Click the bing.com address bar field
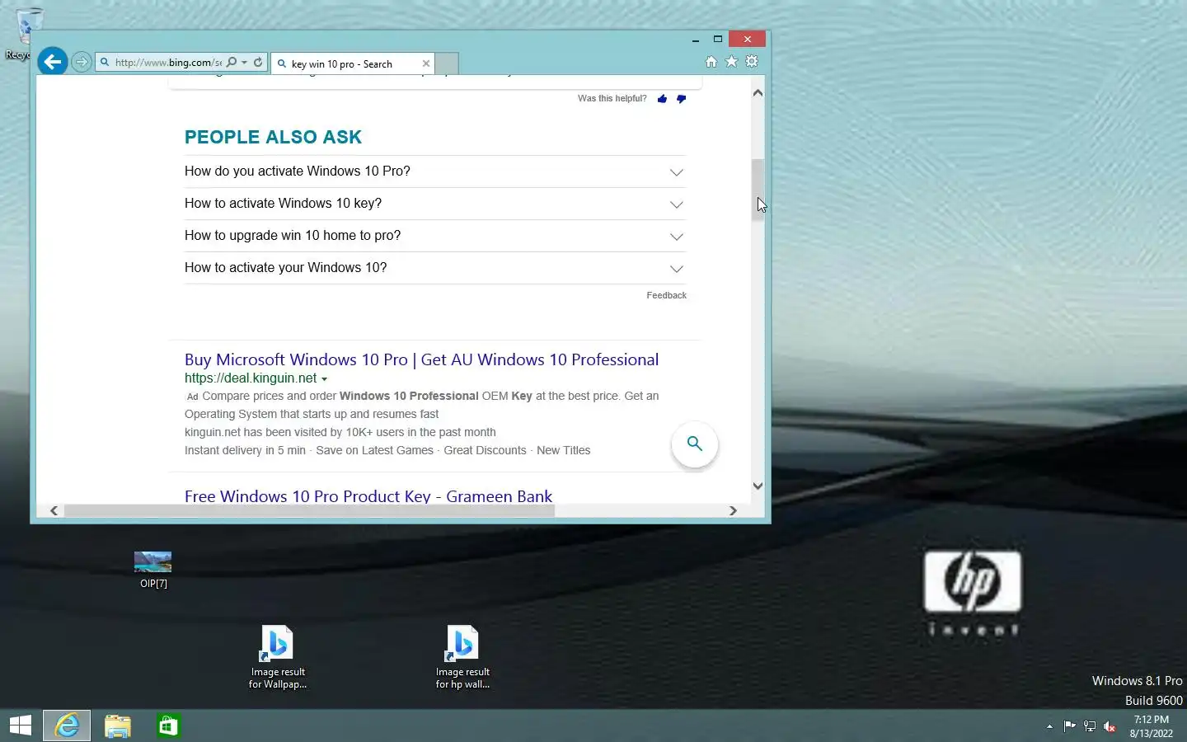1187x742 pixels. point(168,62)
